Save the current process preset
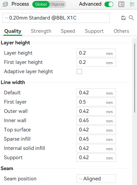 [x=123, y=18]
